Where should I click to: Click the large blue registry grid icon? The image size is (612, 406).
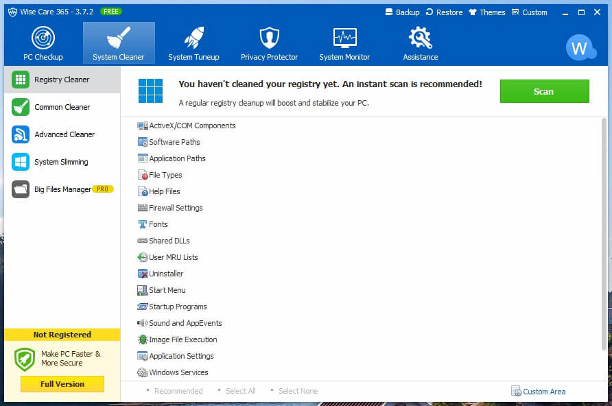150,91
